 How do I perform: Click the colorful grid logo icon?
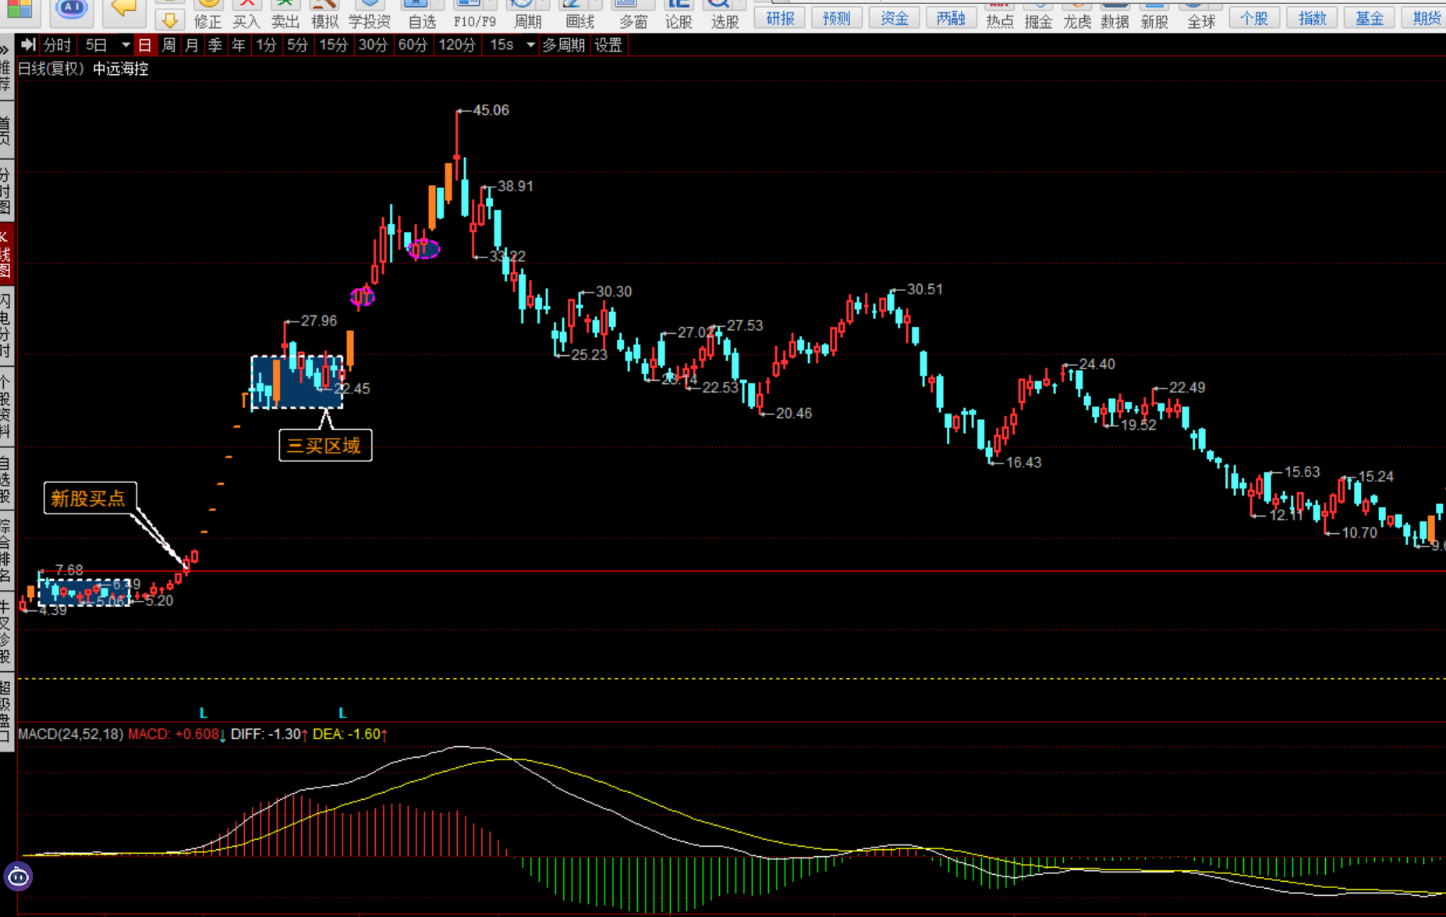[x=19, y=9]
